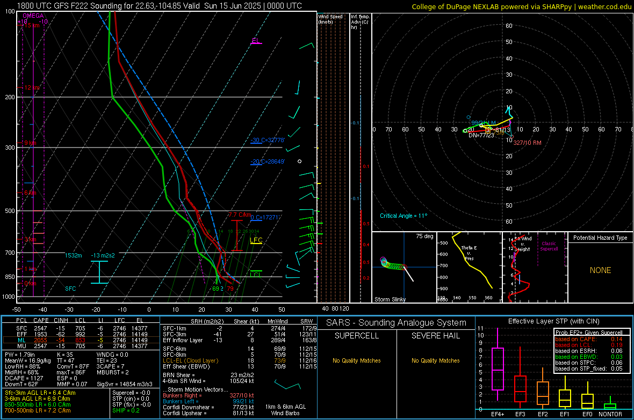The width and height of the screenshot is (634, 420).
Task: Click the ConvT = 87F value
Action: pyautogui.click(x=73, y=366)
